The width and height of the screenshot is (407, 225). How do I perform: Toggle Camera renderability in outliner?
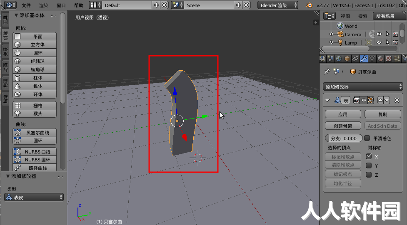(395, 34)
